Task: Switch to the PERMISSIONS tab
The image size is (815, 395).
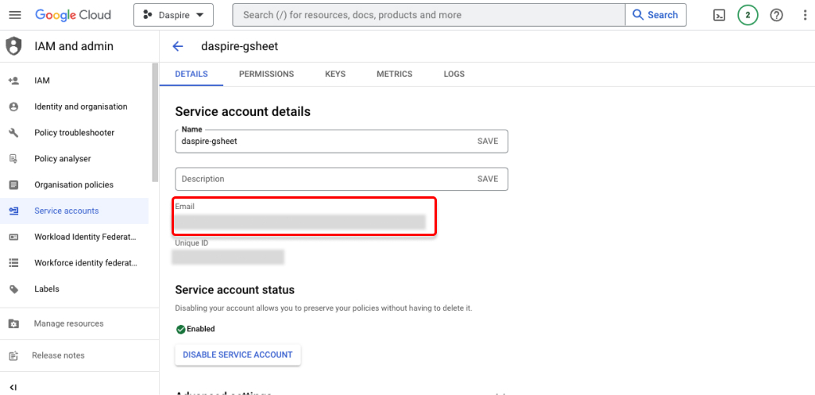Action: point(266,74)
